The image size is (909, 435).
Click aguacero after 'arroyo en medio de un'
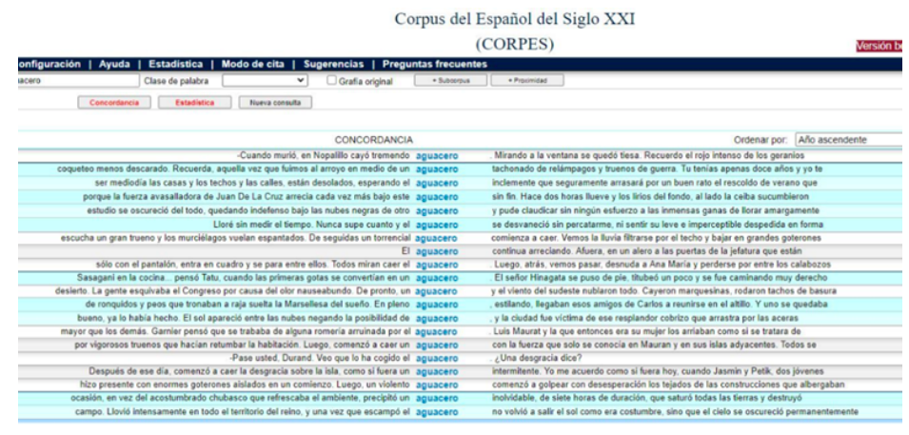click(x=437, y=169)
